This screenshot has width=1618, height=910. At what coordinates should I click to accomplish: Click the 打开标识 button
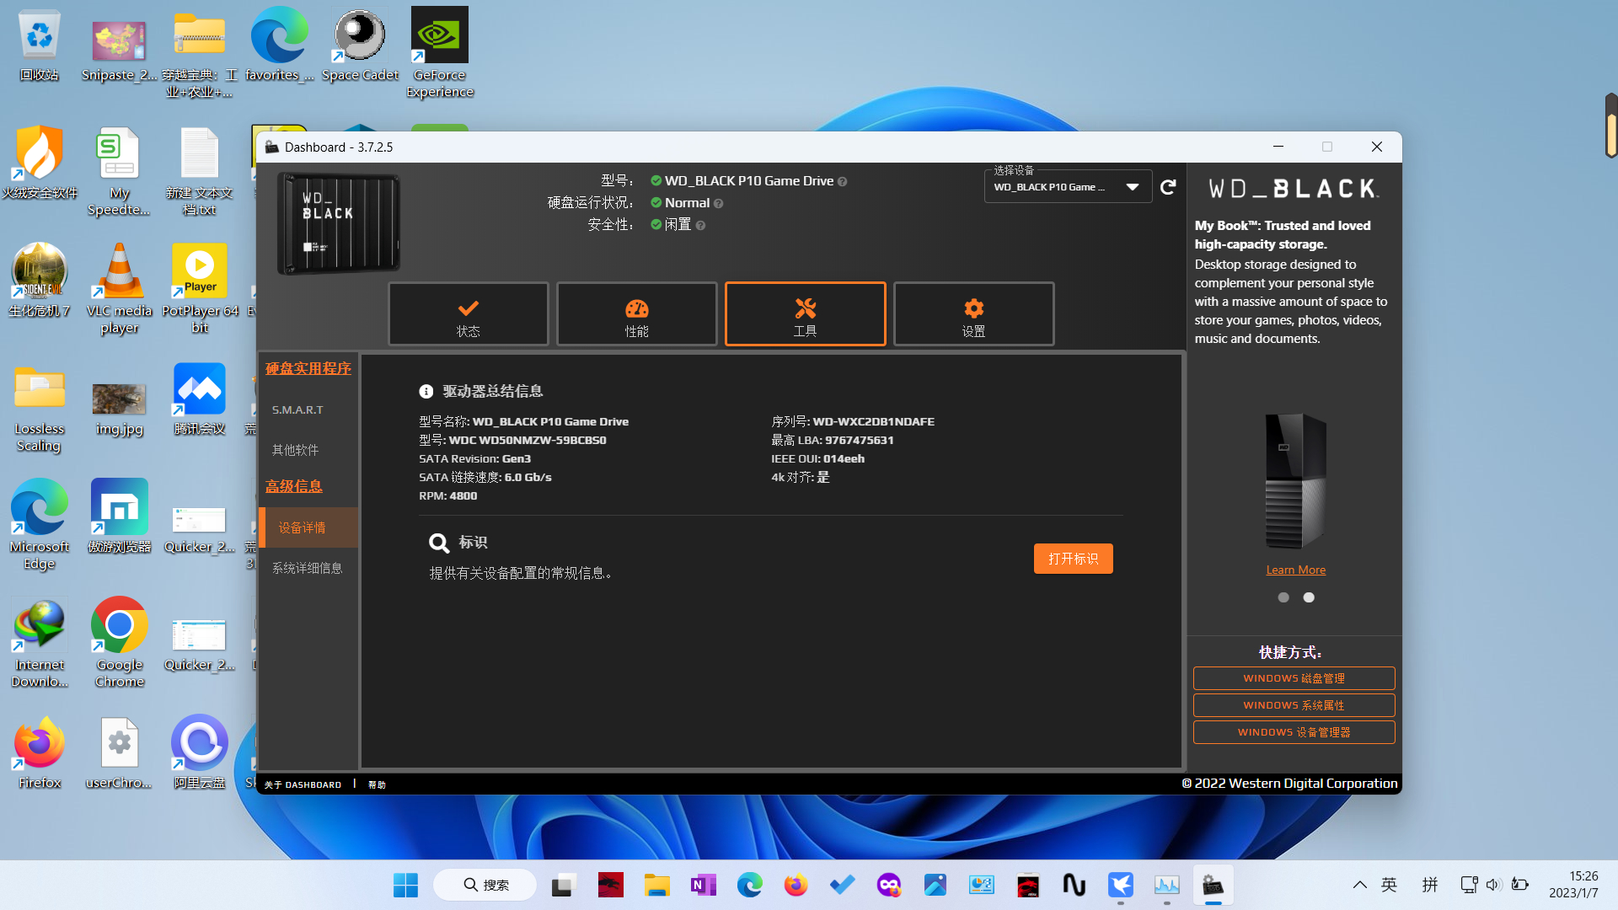(1073, 559)
